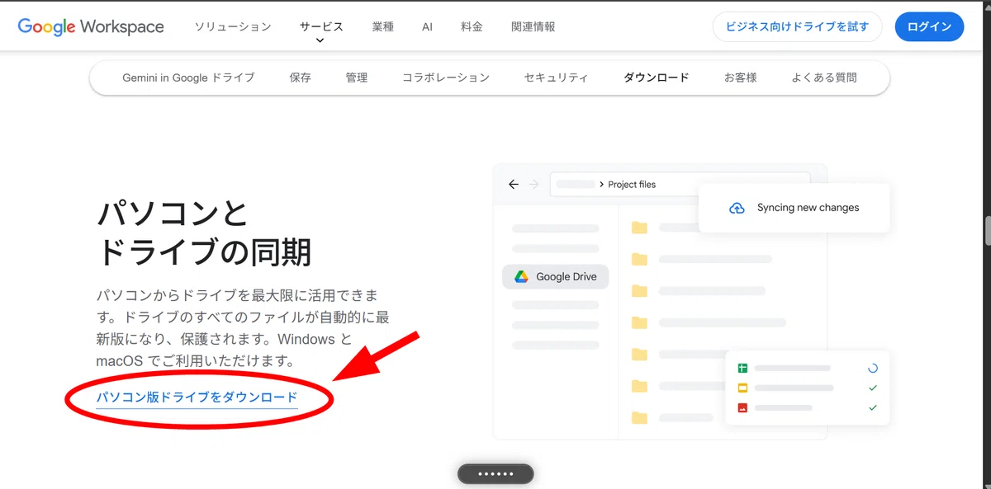The image size is (991, 489).
Task: Click the Syncing new changes text
Action: (x=808, y=208)
